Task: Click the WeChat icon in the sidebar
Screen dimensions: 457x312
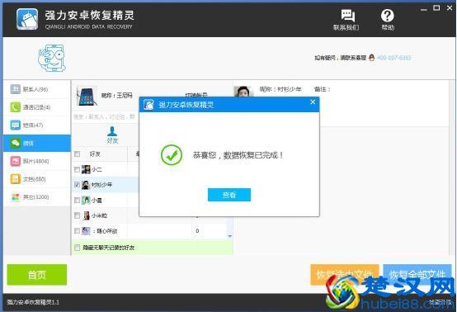Action: click(x=15, y=143)
